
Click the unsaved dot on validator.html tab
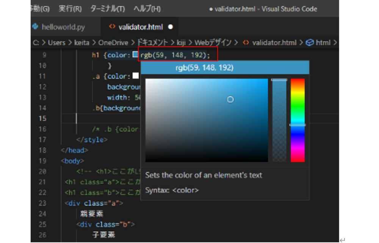pos(171,27)
